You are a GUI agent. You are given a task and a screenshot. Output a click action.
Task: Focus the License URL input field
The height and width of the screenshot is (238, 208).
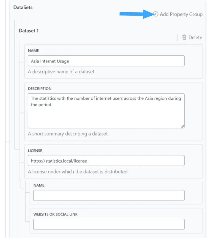click(106, 161)
